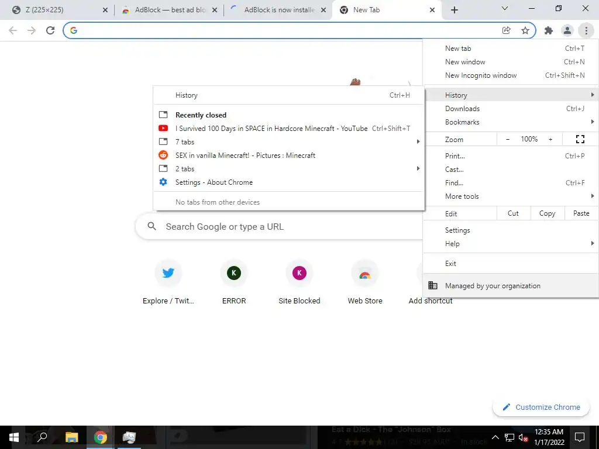Click Managed by your organization
Viewport: 599px width, 449px height.
tap(511, 285)
